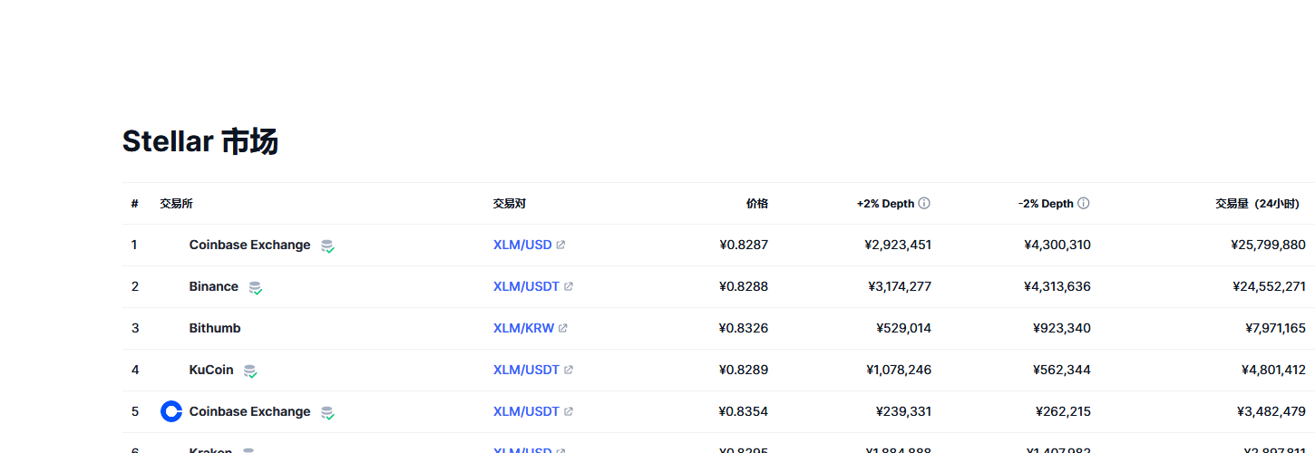Viewport: 1315px width, 453px height.
Task: Open Coinbase Exchange name in row 5
Action: pyautogui.click(x=249, y=412)
